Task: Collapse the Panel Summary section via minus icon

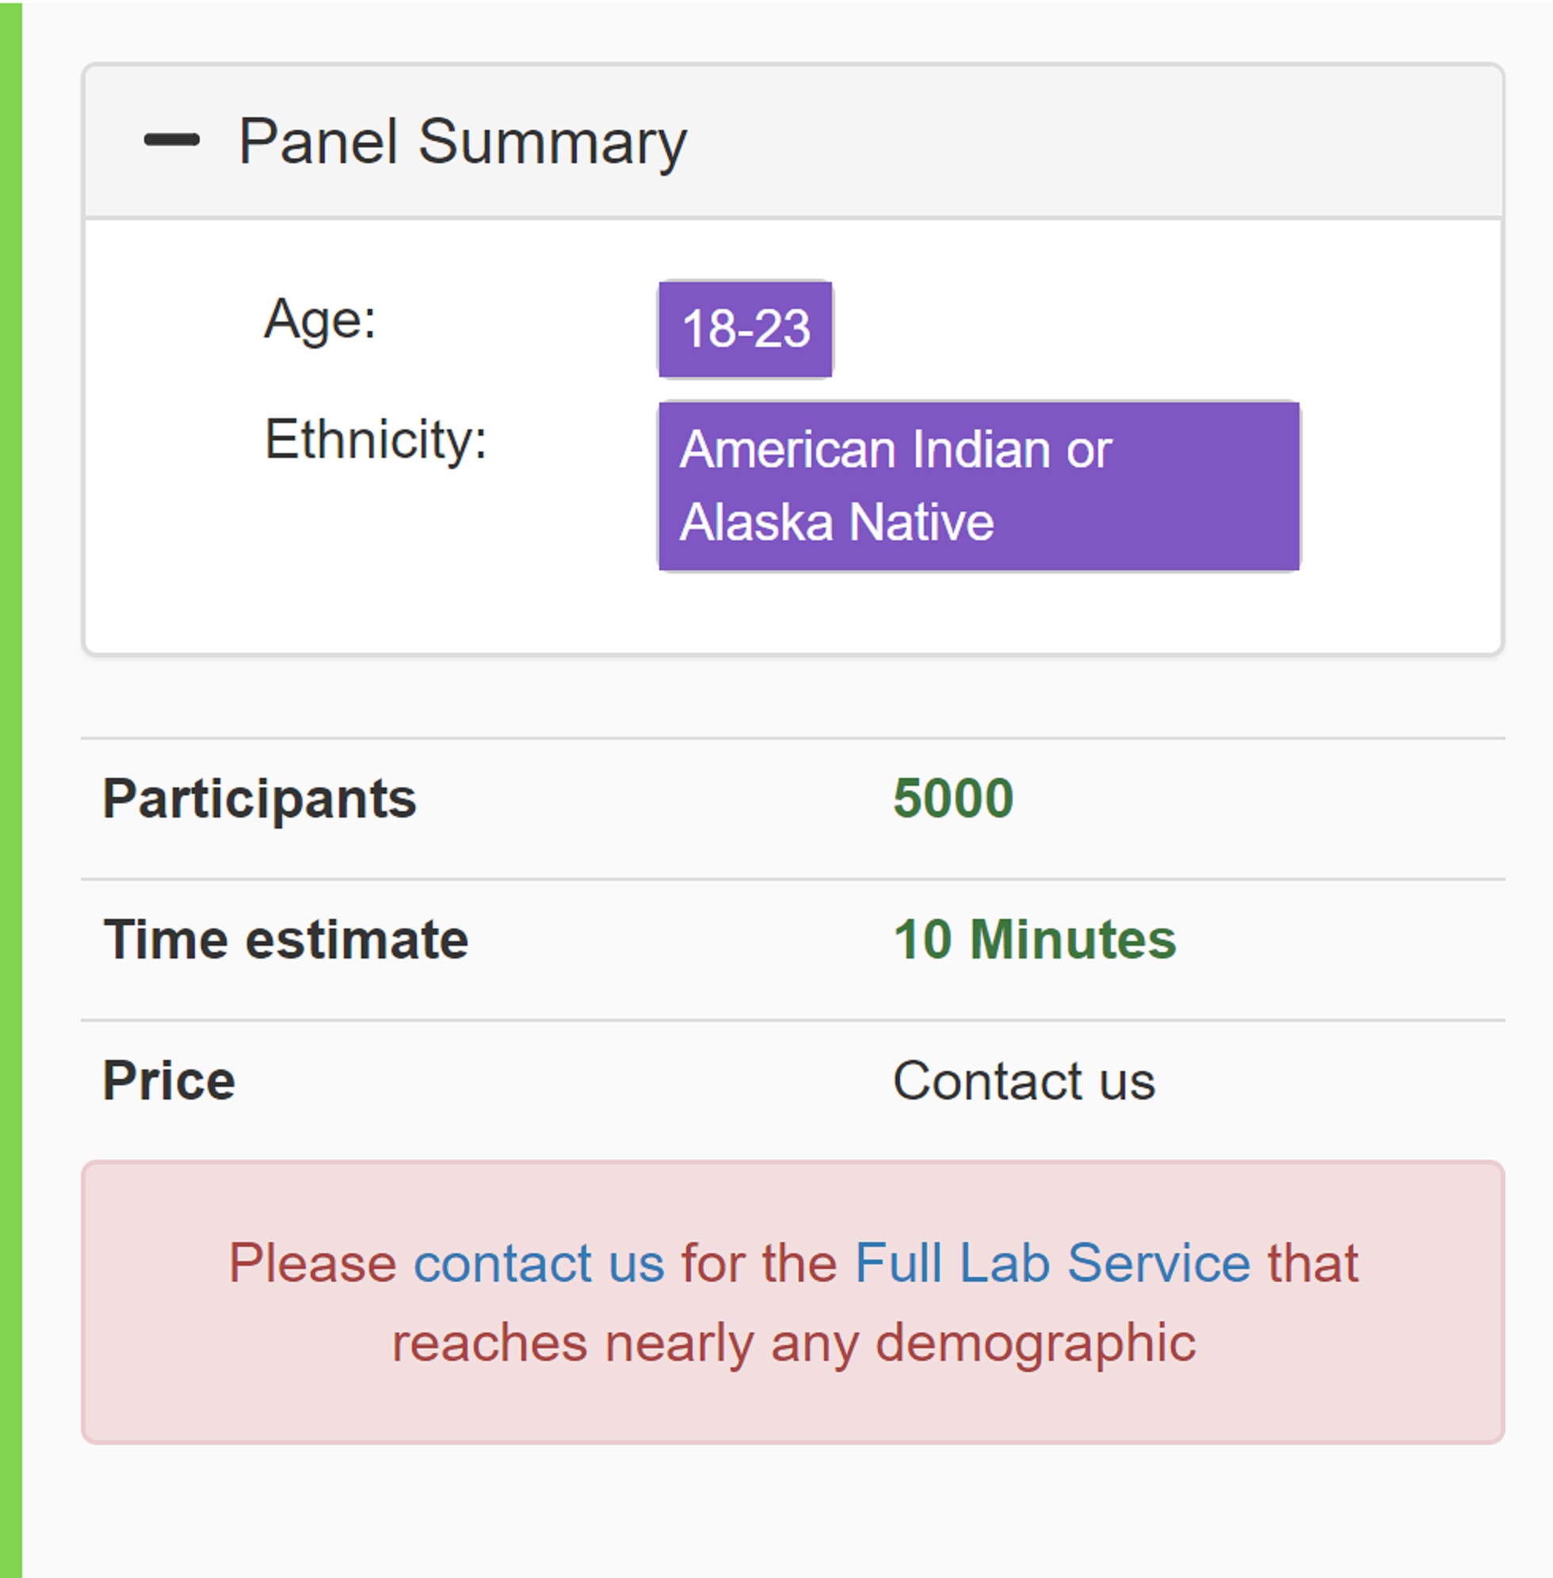Action: pyautogui.click(x=171, y=140)
